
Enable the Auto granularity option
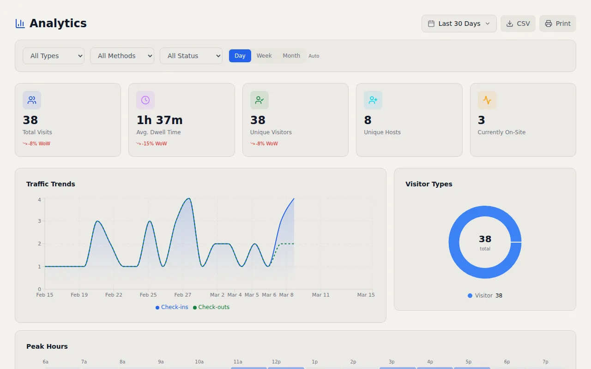tap(314, 55)
